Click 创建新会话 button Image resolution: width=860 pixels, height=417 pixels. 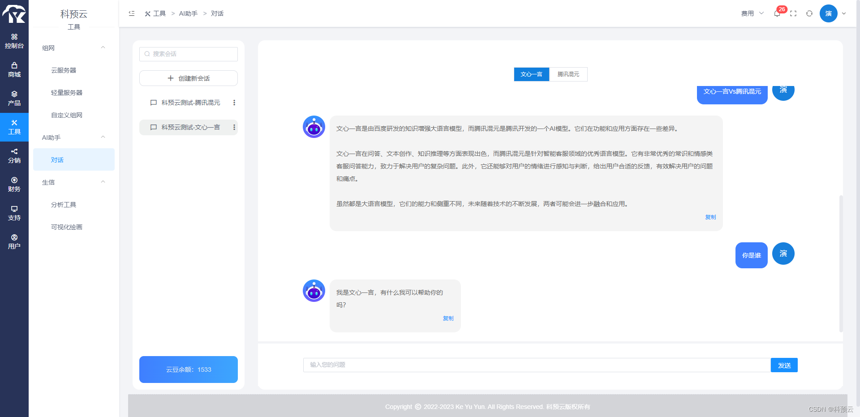coord(189,78)
